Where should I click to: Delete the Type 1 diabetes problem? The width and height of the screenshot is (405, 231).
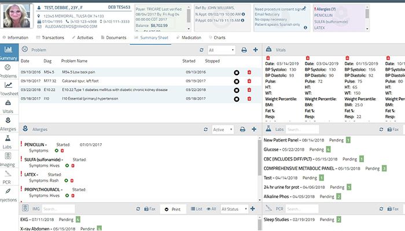coord(249,90)
